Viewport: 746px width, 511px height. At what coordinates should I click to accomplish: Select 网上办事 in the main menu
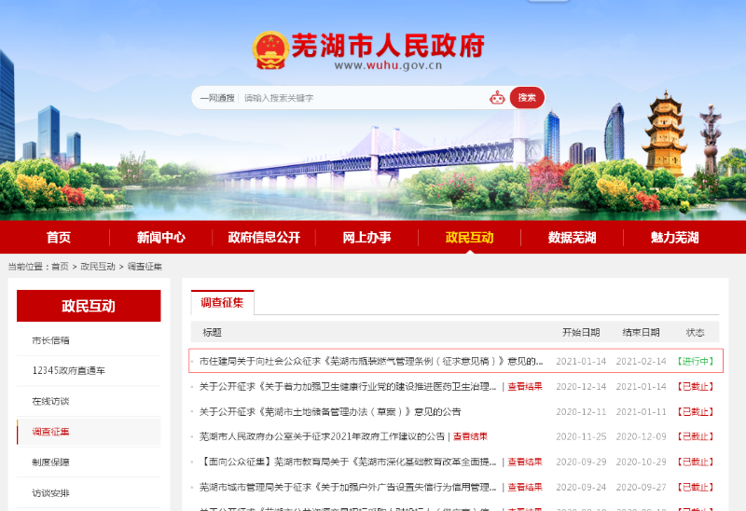(366, 237)
